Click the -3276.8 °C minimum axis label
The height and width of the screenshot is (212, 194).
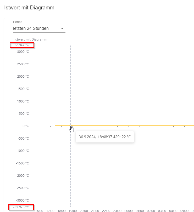coord(21,207)
